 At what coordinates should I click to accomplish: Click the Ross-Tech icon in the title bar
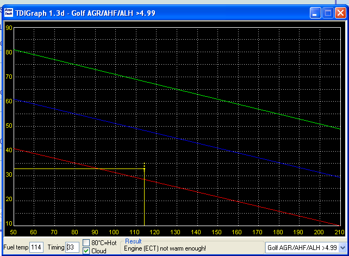(9, 13)
